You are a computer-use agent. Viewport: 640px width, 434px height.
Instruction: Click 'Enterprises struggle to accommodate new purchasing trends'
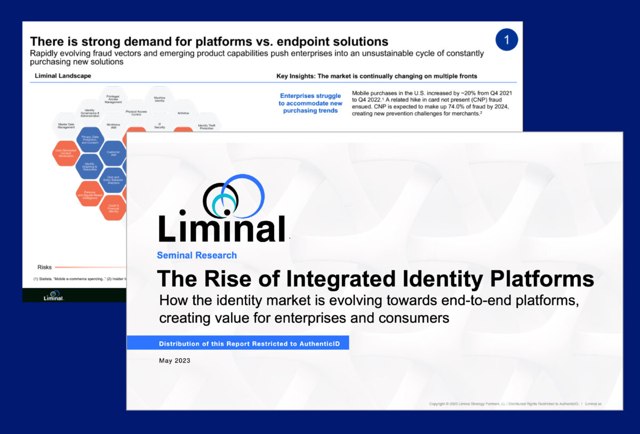[310, 103]
